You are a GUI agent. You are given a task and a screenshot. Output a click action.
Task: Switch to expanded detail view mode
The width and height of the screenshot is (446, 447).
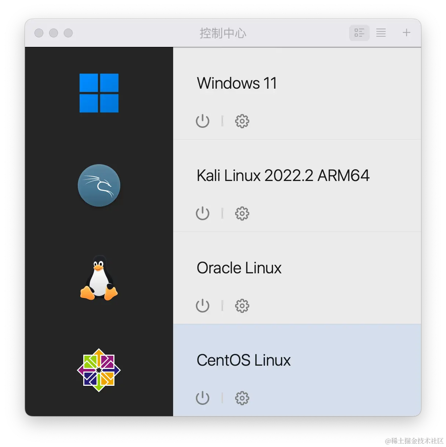359,33
